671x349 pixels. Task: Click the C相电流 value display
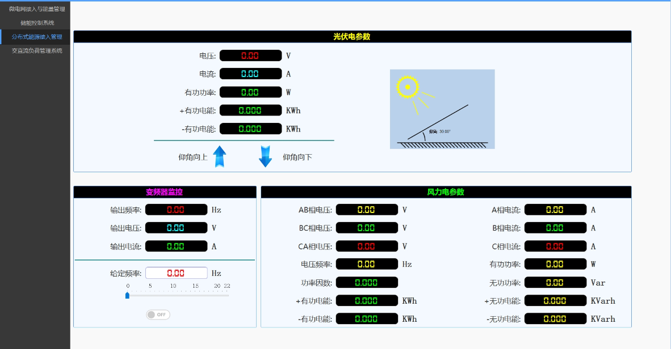[555, 246]
